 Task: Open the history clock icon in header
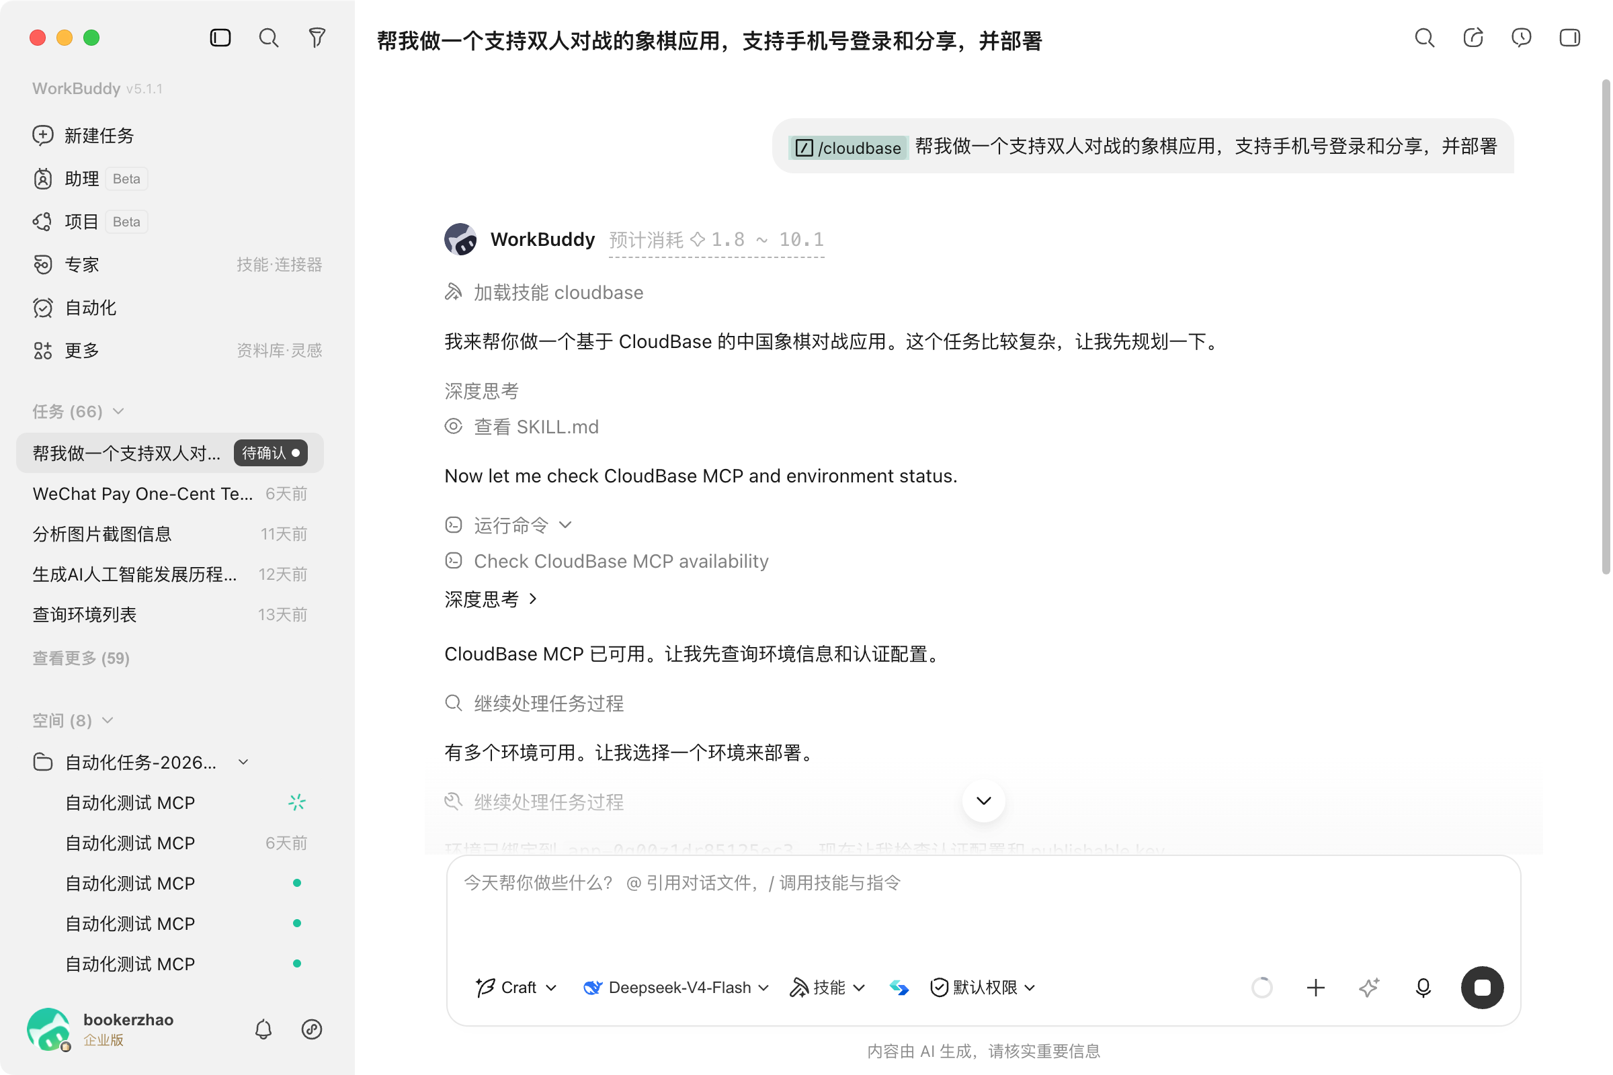(1521, 38)
